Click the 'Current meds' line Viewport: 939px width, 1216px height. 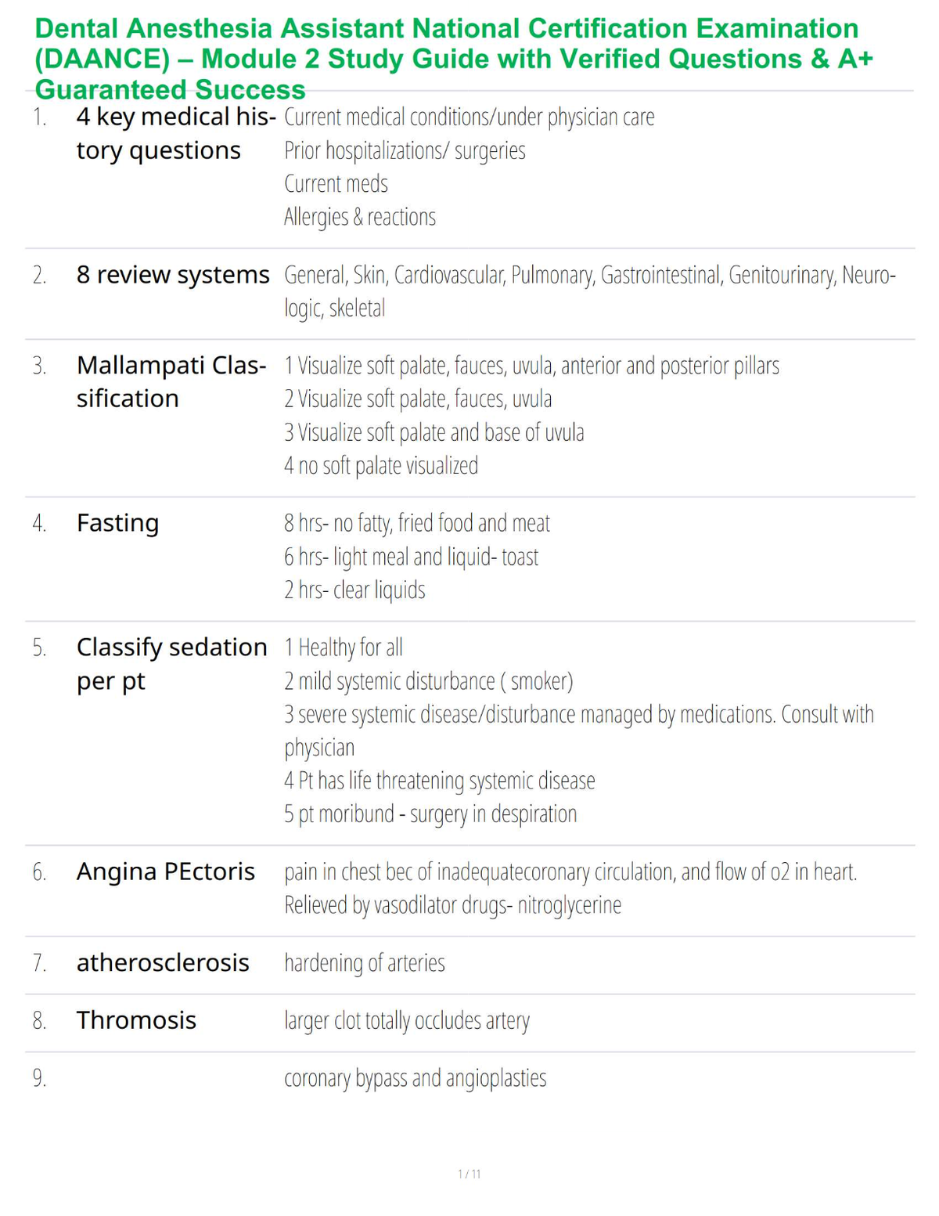[336, 184]
